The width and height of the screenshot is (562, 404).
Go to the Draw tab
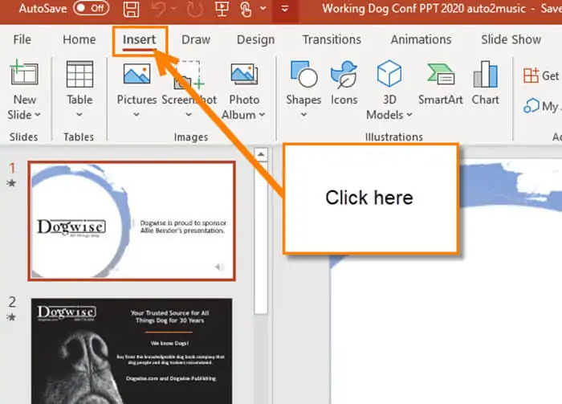coord(196,39)
